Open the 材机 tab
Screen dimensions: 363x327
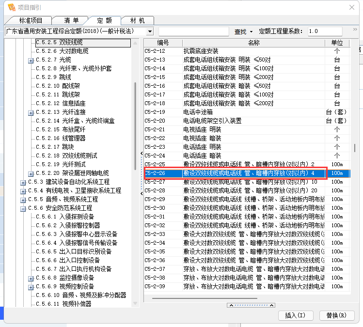pyautogui.click(x=138, y=21)
